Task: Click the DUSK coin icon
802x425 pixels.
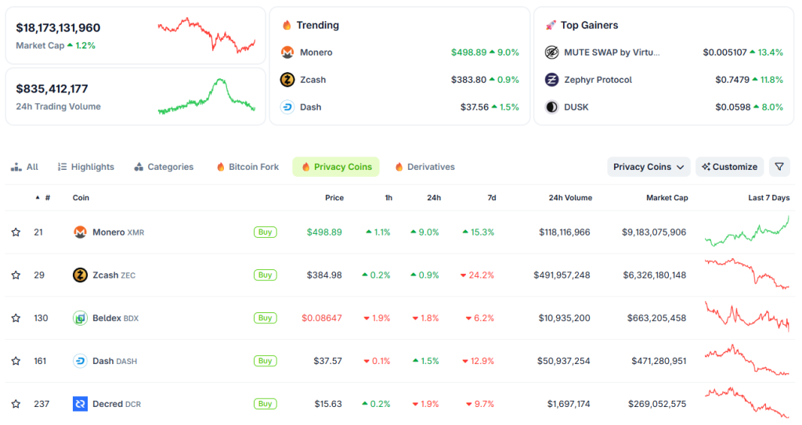Action: coord(551,107)
